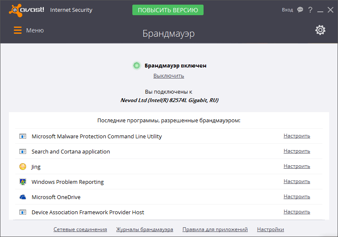Open help with the question mark icon
The height and width of the screenshot is (237, 338).
click(x=311, y=10)
